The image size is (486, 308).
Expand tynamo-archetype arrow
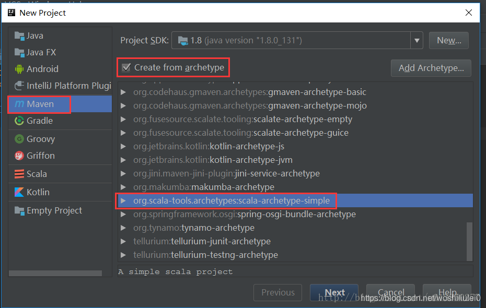(123, 228)
